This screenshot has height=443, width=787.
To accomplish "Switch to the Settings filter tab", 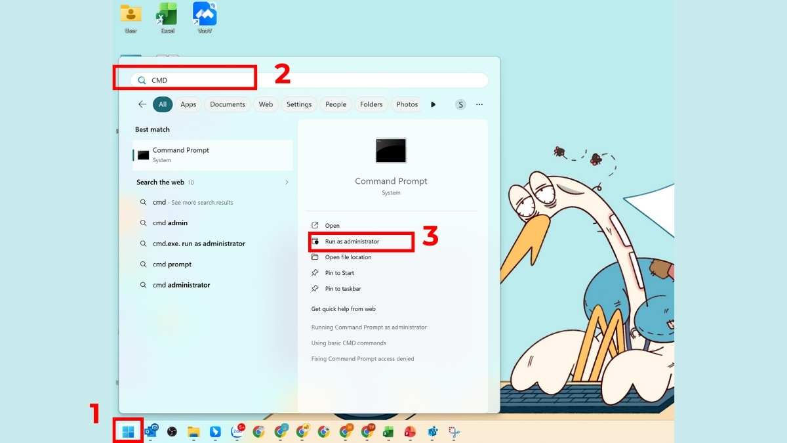I will [x=298, y=104].
